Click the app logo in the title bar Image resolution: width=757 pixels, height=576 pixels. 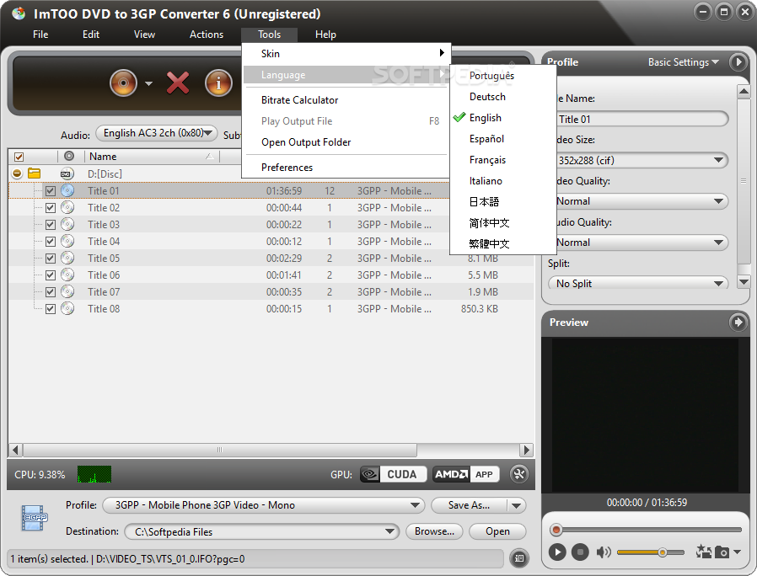point(19,13)
